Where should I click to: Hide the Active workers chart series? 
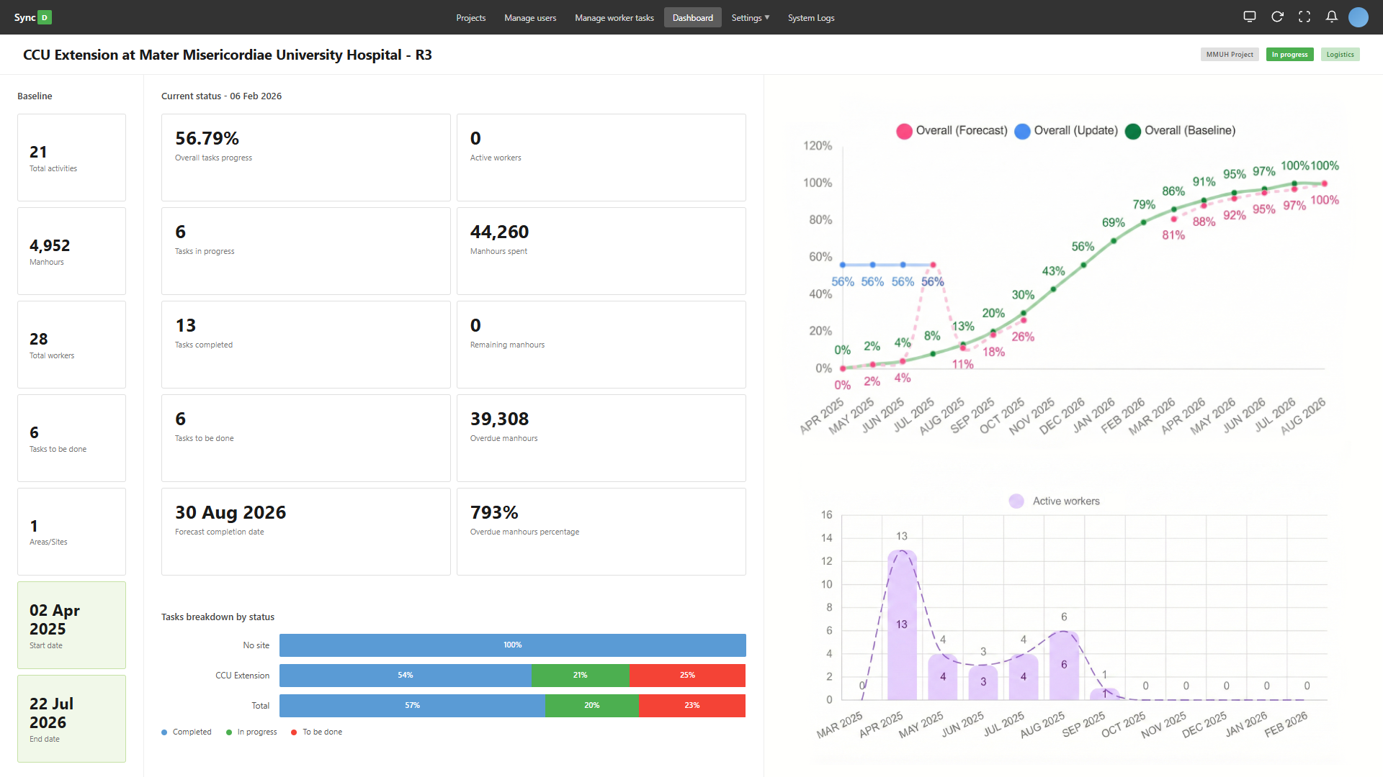pos(1055,501)
